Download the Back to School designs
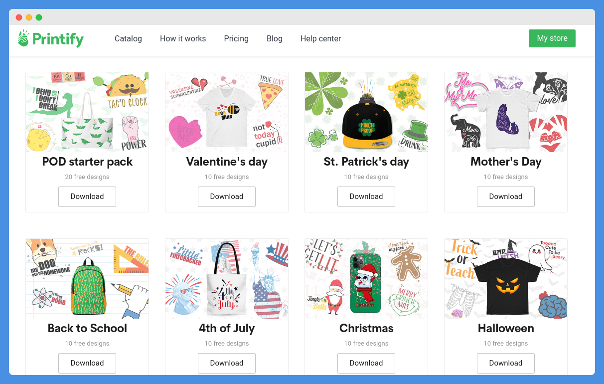This screenshot has height=384, width=604. click(x=87, y=363)
